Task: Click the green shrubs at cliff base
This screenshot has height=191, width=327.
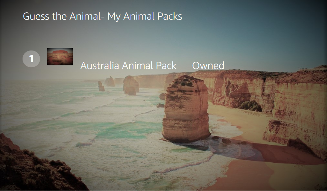Action: point(250,106)
